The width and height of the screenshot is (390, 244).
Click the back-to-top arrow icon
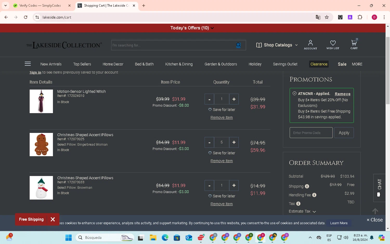375,211
